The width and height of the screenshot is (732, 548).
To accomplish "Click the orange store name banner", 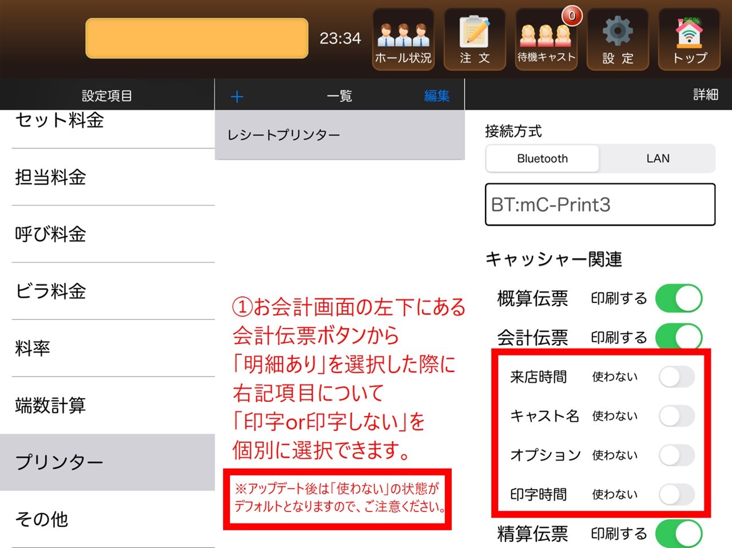I will [197, 38].
